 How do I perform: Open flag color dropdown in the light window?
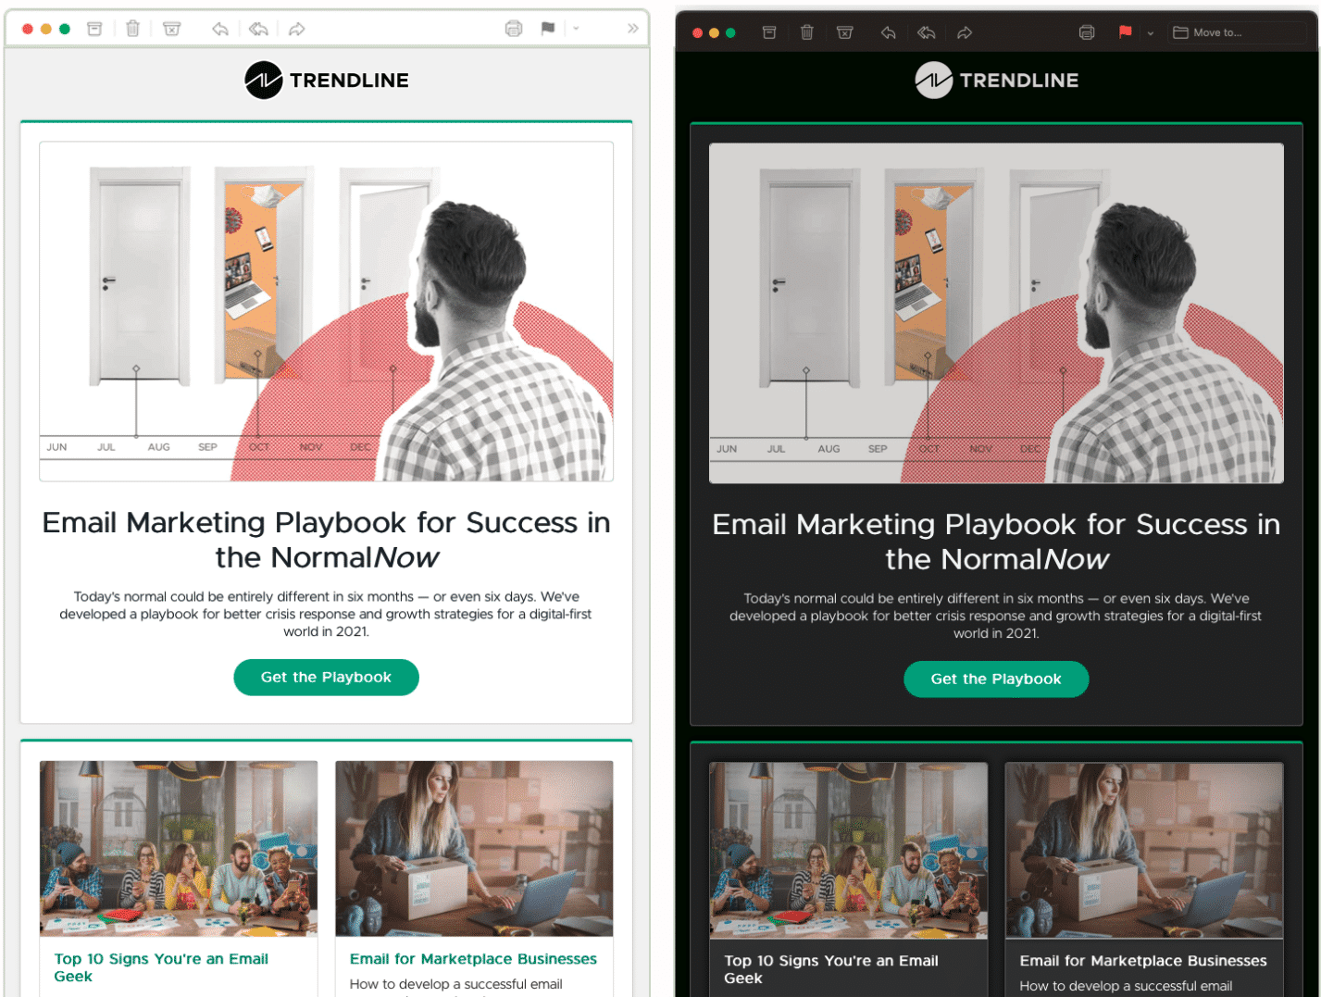(576, 29)
